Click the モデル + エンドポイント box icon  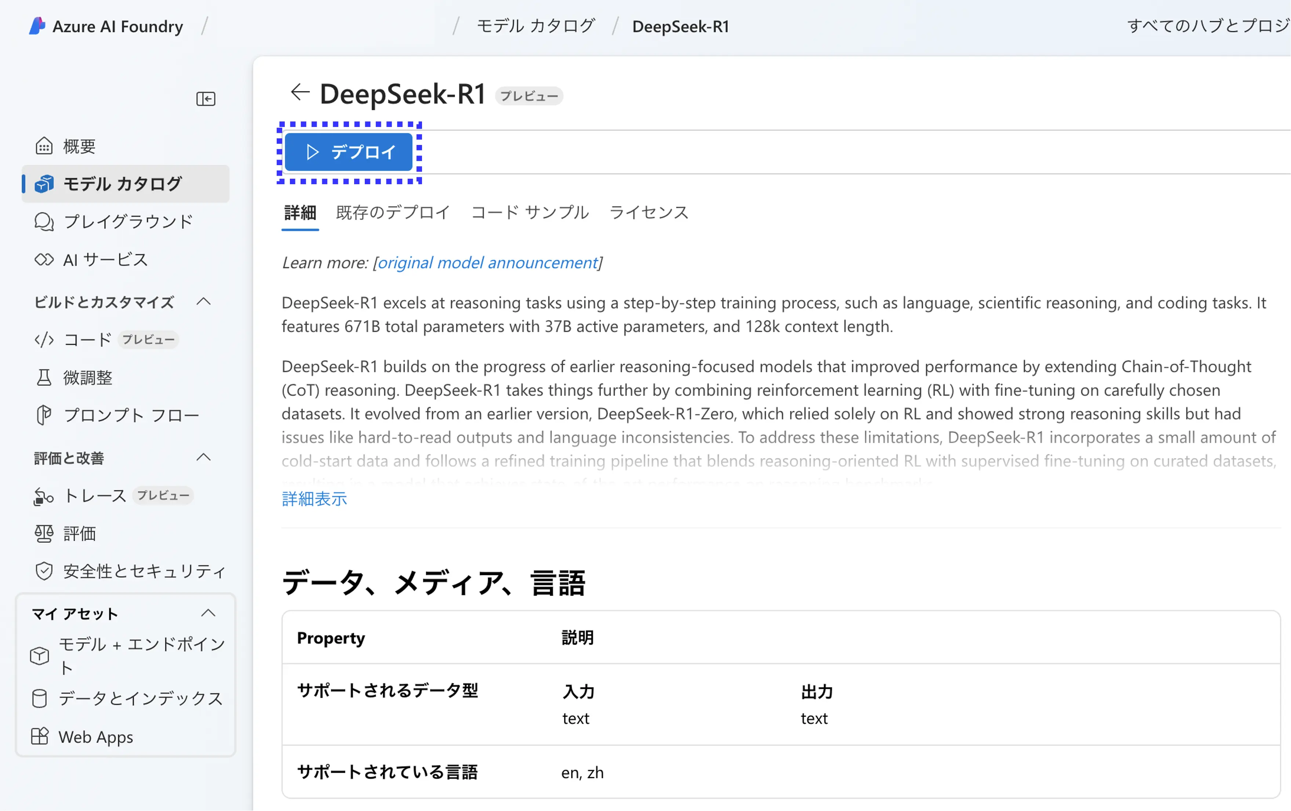click(40, 655)
